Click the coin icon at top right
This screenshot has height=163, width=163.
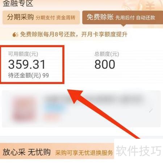[x=150, y=5]
